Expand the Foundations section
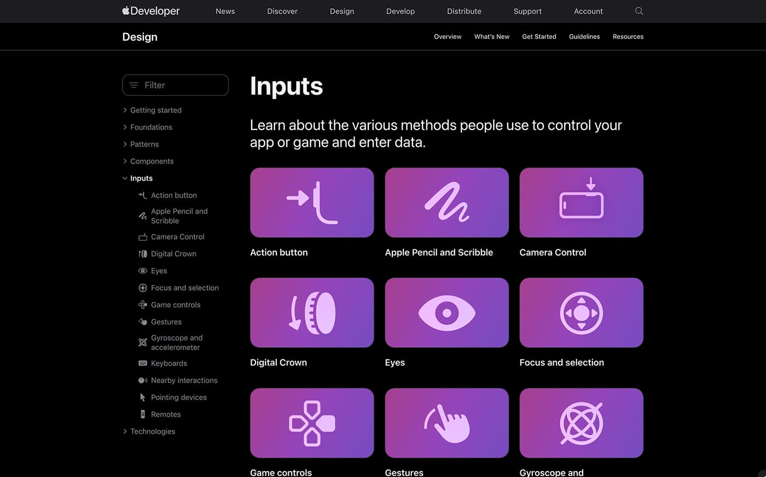This screenshot has height=477, width=766. 150,127
